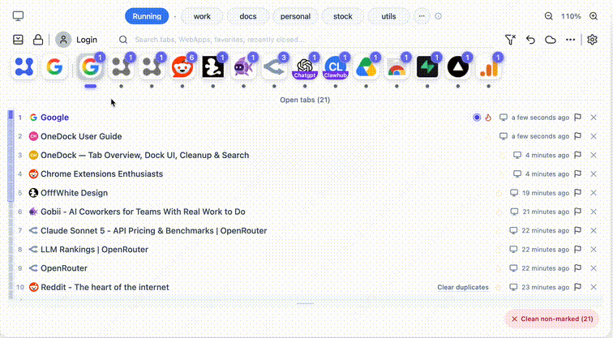Flag the LLM Rankings | OpenRouter tab
The width and height of the screenshot is (613, 338).
coord(577,250)
